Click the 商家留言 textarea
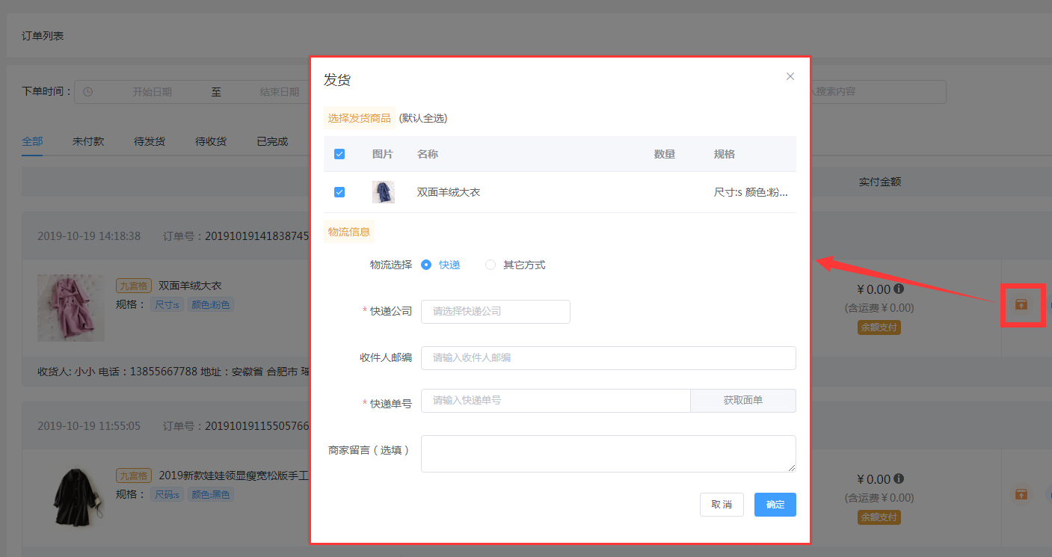 [609, 454]
